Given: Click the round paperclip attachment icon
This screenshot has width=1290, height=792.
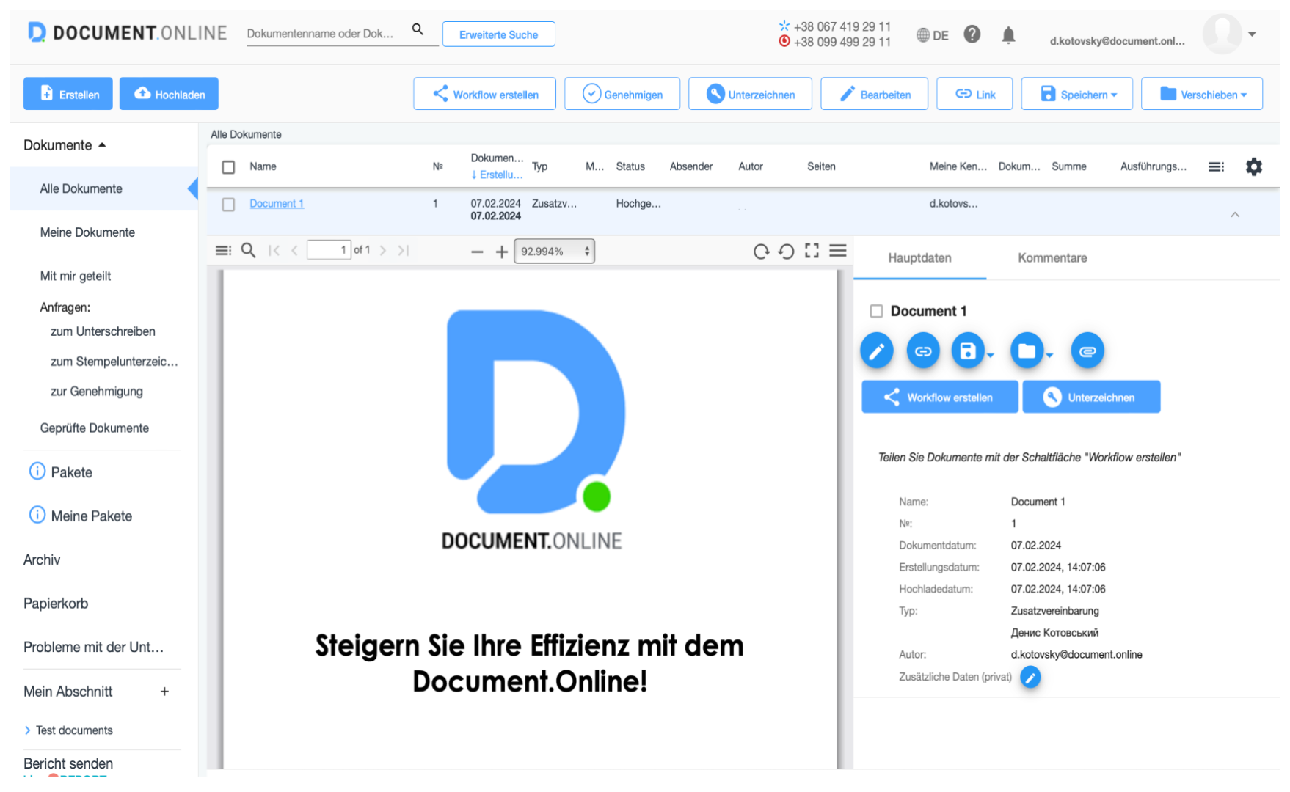Looking at the screenshot, I should [1087, 351].
